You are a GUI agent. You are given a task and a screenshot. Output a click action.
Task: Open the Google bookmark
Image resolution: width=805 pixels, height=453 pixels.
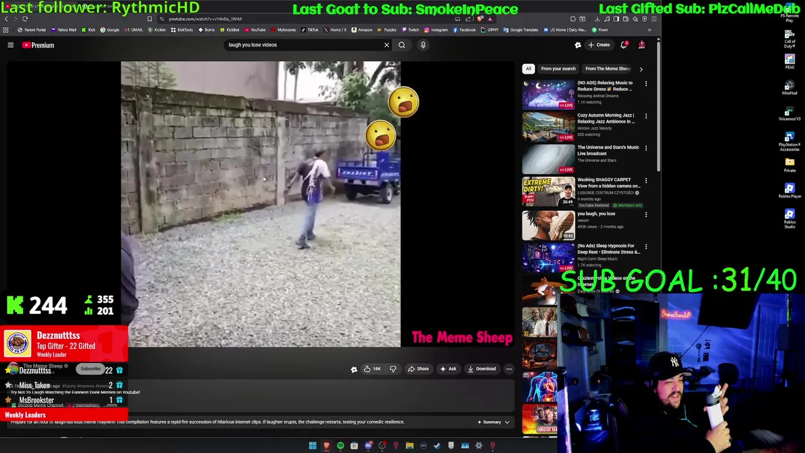[x=110, y=30]
